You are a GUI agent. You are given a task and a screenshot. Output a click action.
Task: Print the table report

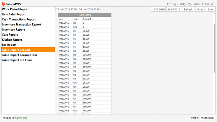[x=200, y=9]
